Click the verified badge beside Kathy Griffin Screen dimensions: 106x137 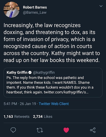[30, 72]
